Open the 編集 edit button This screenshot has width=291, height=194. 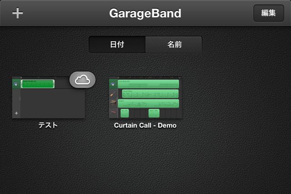[x=269, y=13]
